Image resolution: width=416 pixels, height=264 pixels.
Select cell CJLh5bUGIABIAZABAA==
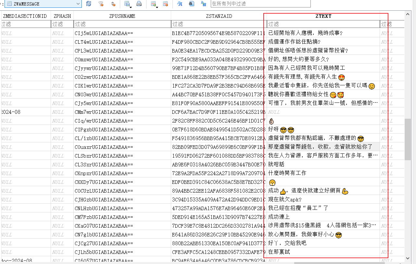pyautogui.click(x=122, y=252)
